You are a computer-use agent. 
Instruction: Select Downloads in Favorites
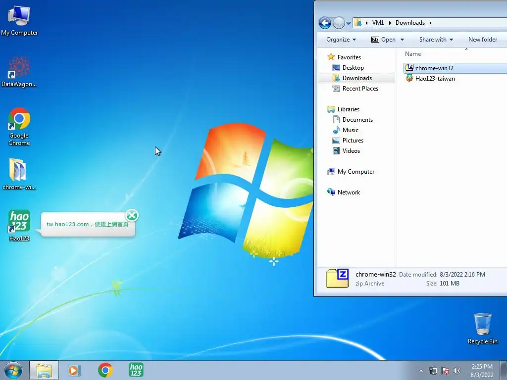[356, 78]
